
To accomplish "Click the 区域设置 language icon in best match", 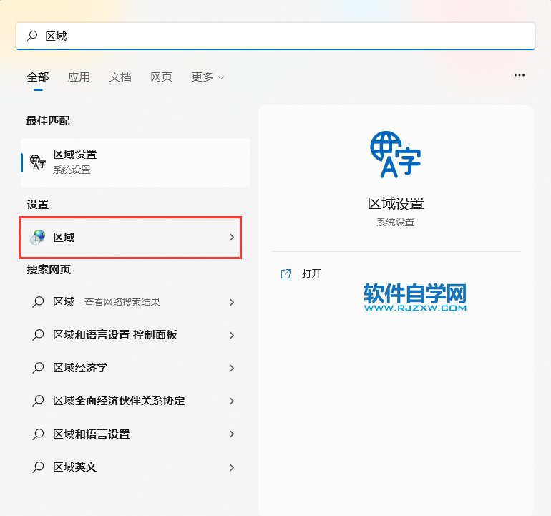I will click(38, 162).
